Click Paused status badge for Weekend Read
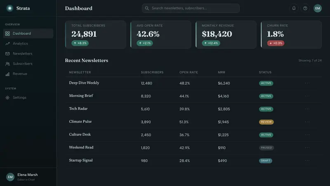Screen dimensions: 330x186 [266, 148]
